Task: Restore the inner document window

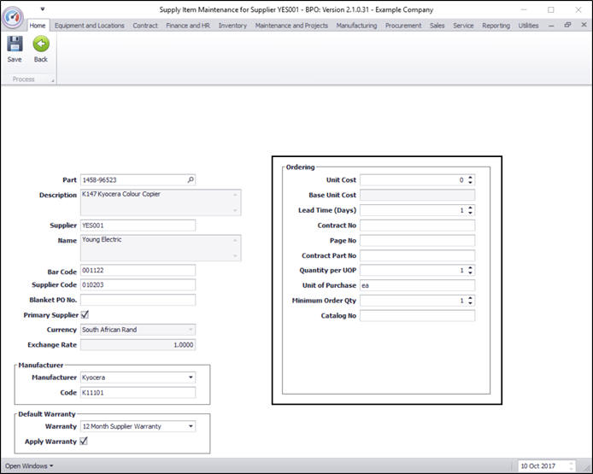Action: (567, 25)
